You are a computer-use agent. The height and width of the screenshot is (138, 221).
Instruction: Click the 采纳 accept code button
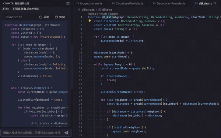pos(44,17)
